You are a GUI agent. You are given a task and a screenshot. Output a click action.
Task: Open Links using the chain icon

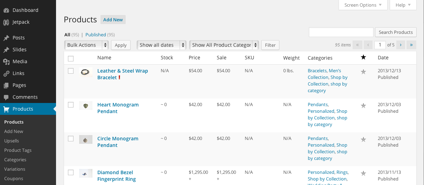point(6,73)
